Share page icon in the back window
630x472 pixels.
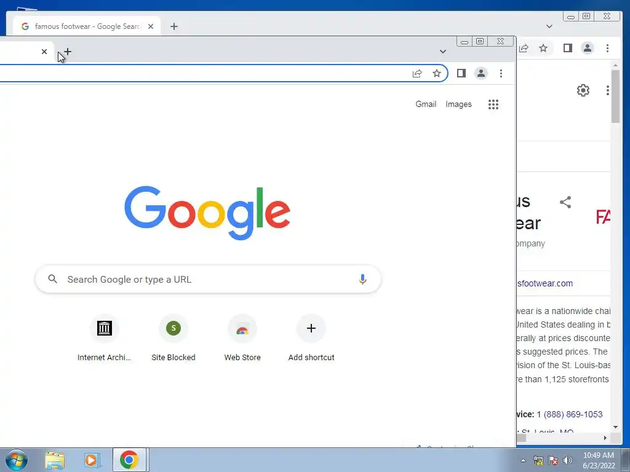524,48
